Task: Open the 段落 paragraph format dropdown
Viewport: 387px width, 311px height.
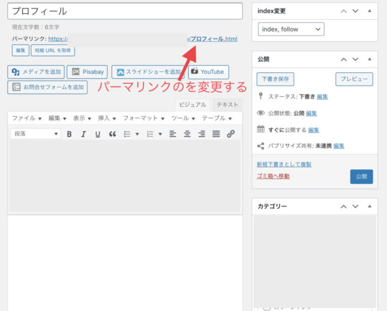Action: point(35,134)
